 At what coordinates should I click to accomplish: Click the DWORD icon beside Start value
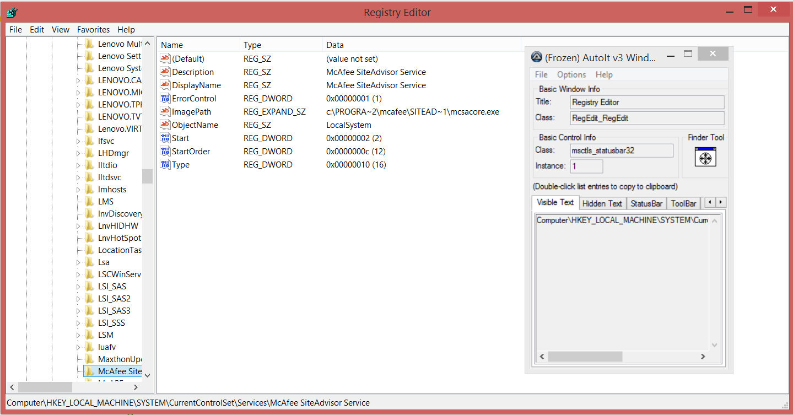click(x=165, y=138)
